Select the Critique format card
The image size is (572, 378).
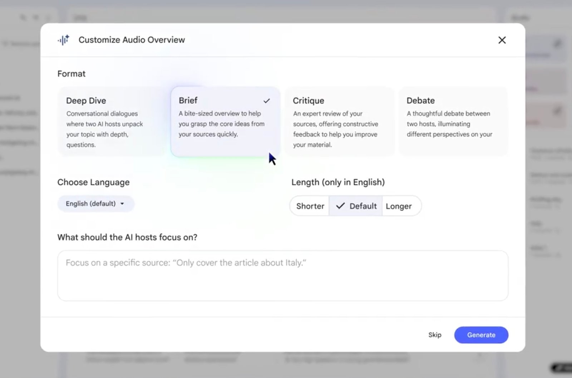click(x=339, y=121)
